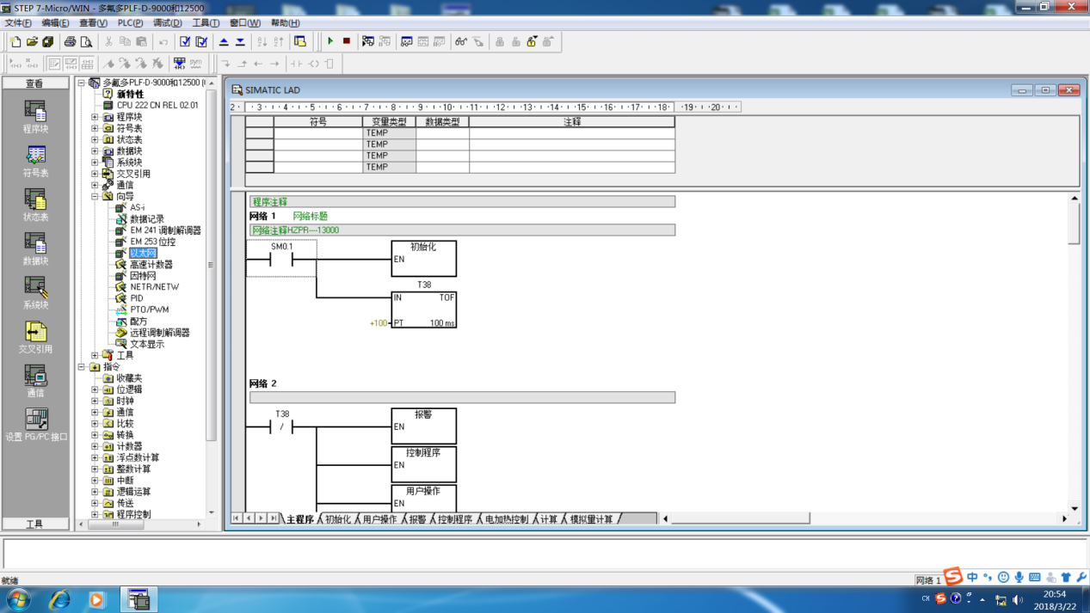Click the 网络注释HZPR---13000 comment field
This screenshot has height=613, width=1090.
462,230
